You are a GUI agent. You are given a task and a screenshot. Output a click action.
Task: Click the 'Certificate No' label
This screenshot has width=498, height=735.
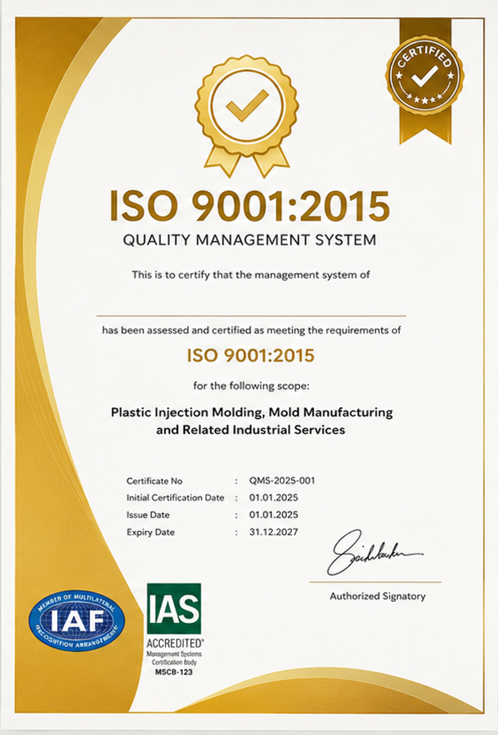pyautogui.click(x=154, y=481)
